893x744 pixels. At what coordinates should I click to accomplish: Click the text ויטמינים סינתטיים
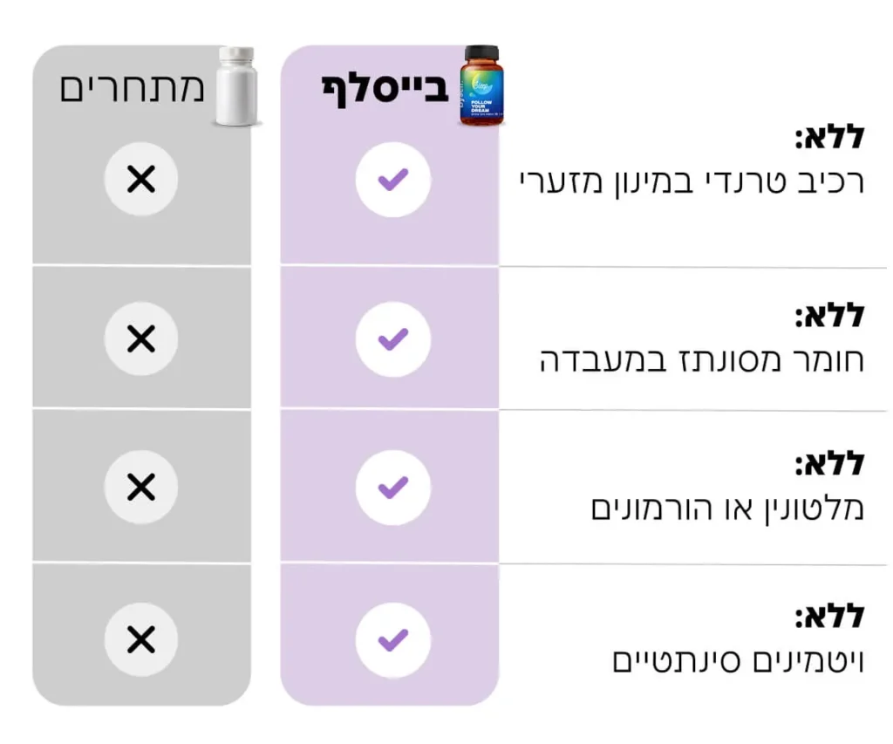click(x=737, y=660)
